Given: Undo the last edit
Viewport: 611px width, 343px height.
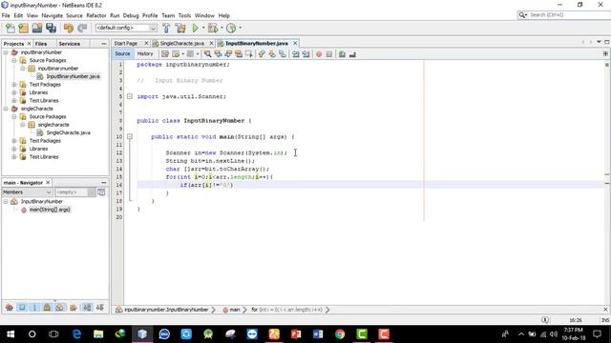Looking at the screenshot, I should point(69,28).
